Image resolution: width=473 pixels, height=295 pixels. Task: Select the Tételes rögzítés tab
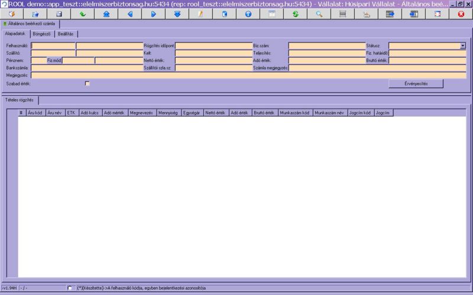[x=20, y=100]
